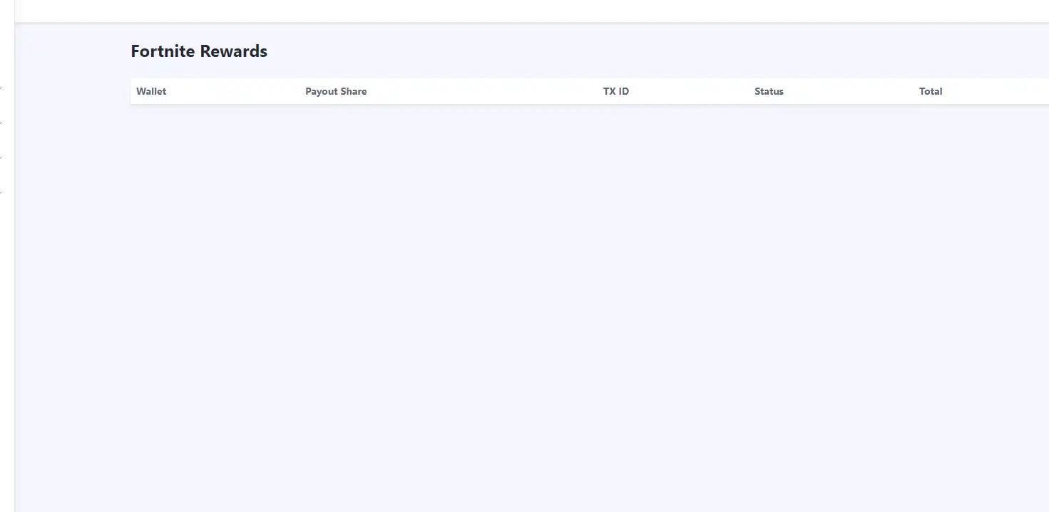Click the Total column header

(931, 91)
